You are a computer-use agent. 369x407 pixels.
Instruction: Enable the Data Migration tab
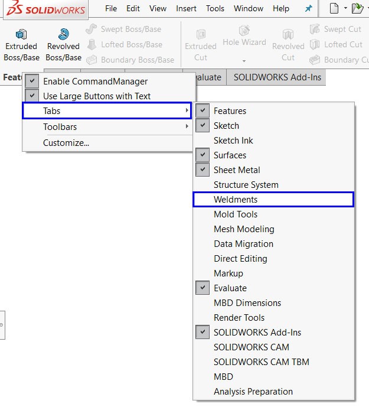273,244
